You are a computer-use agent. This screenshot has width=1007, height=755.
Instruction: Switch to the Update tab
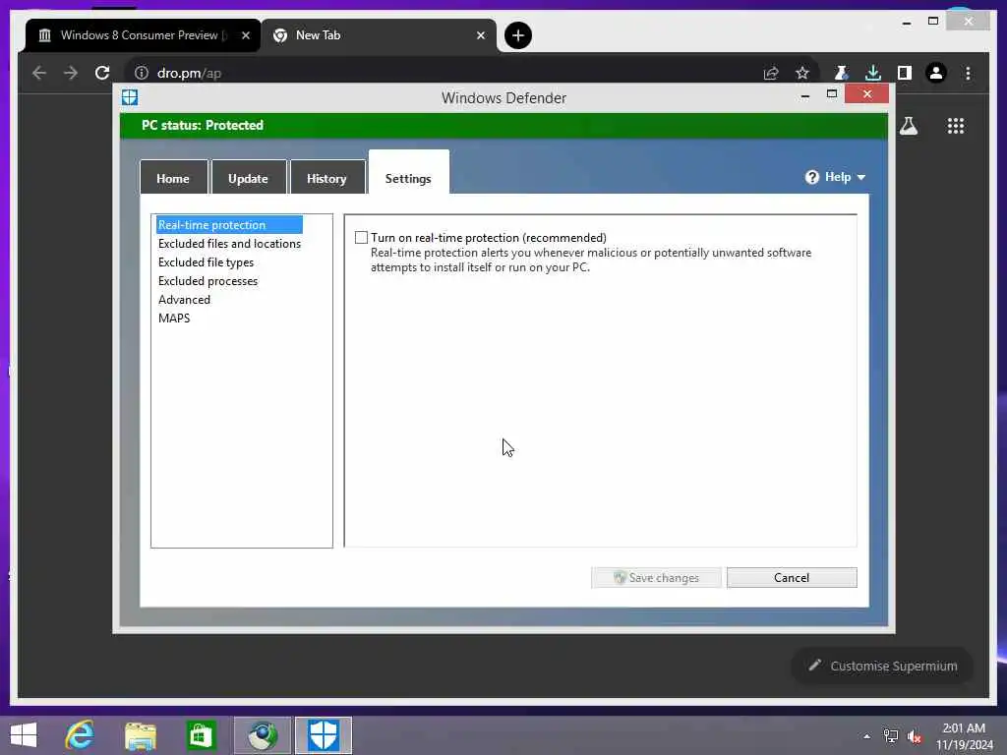[x=249, y=178]
